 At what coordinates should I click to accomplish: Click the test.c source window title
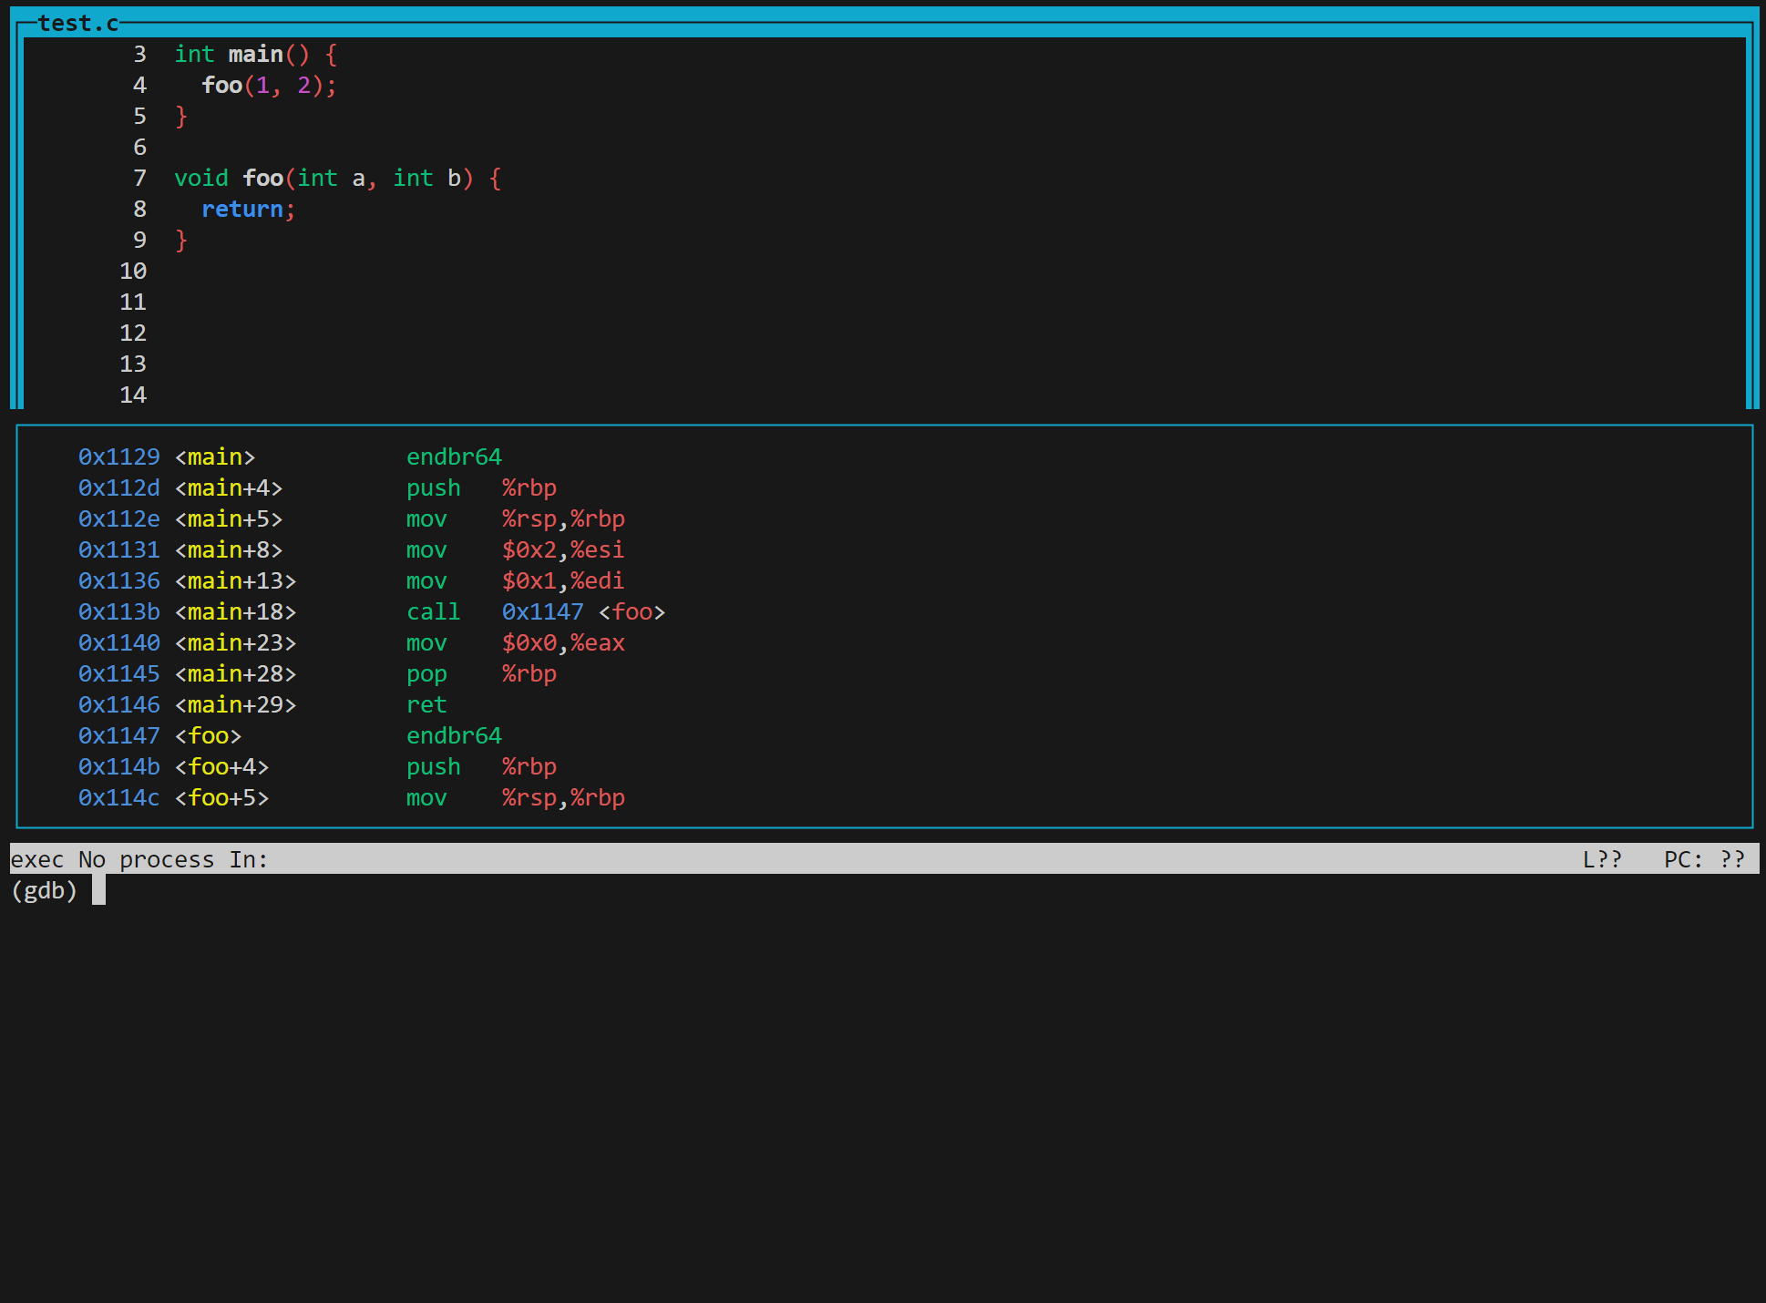[77, 24]
